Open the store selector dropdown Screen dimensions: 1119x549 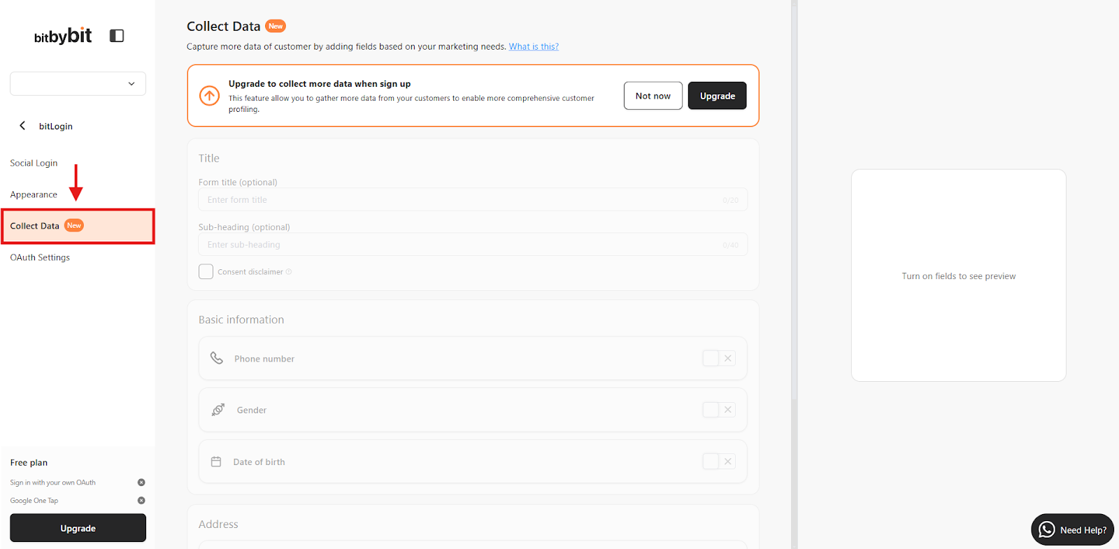[x=78, y=83]
